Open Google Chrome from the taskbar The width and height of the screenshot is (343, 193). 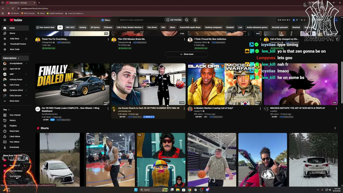pyautogui.click(x=189, y=190)
